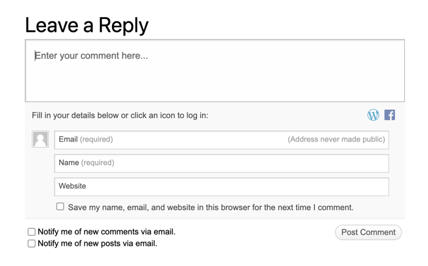Click the 'Fill in your details below' text
Screen dimensions: 428x266
120,115
